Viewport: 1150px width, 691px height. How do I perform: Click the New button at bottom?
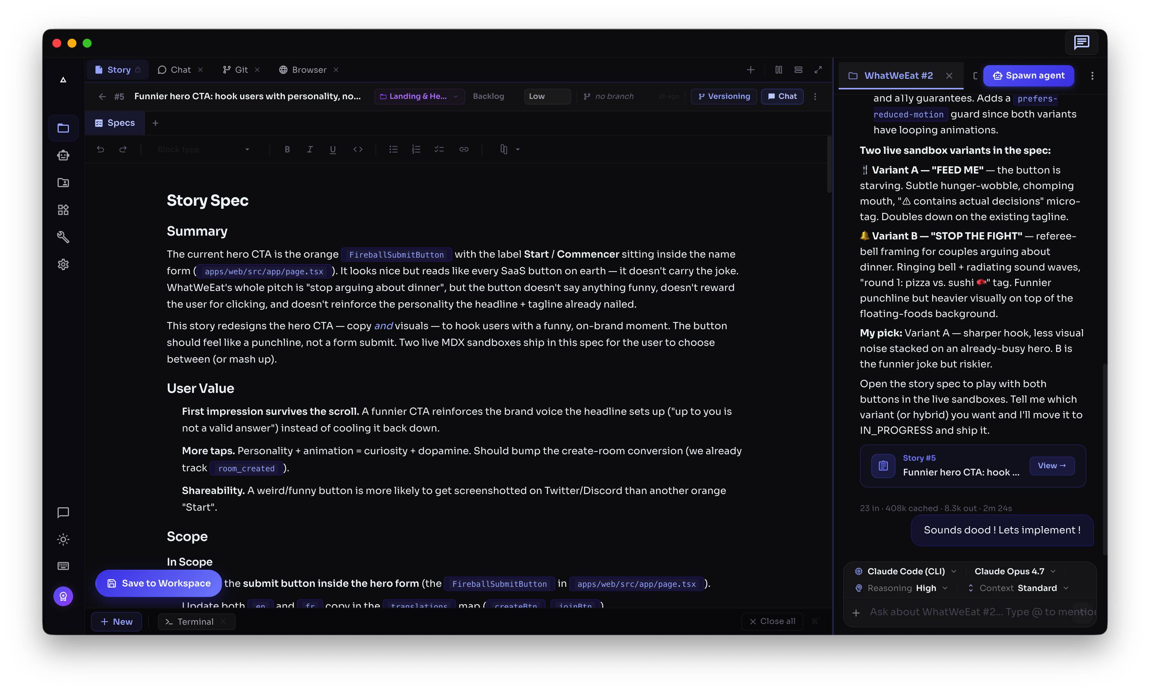116,622
